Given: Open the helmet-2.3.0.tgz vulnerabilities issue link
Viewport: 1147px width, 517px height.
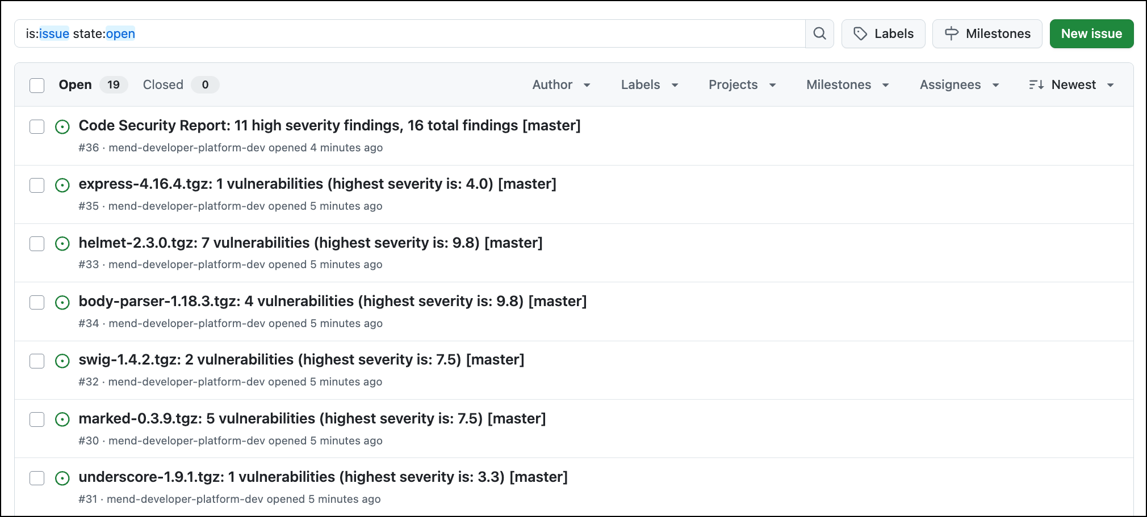Looking at the screenshot, I should coord(310,243).
